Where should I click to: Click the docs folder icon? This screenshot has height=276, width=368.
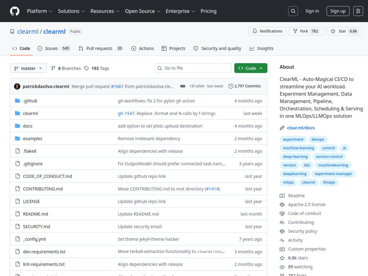(17, 126)
